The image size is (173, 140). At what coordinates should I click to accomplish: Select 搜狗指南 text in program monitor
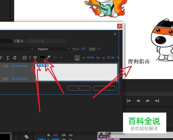(139, 61)
